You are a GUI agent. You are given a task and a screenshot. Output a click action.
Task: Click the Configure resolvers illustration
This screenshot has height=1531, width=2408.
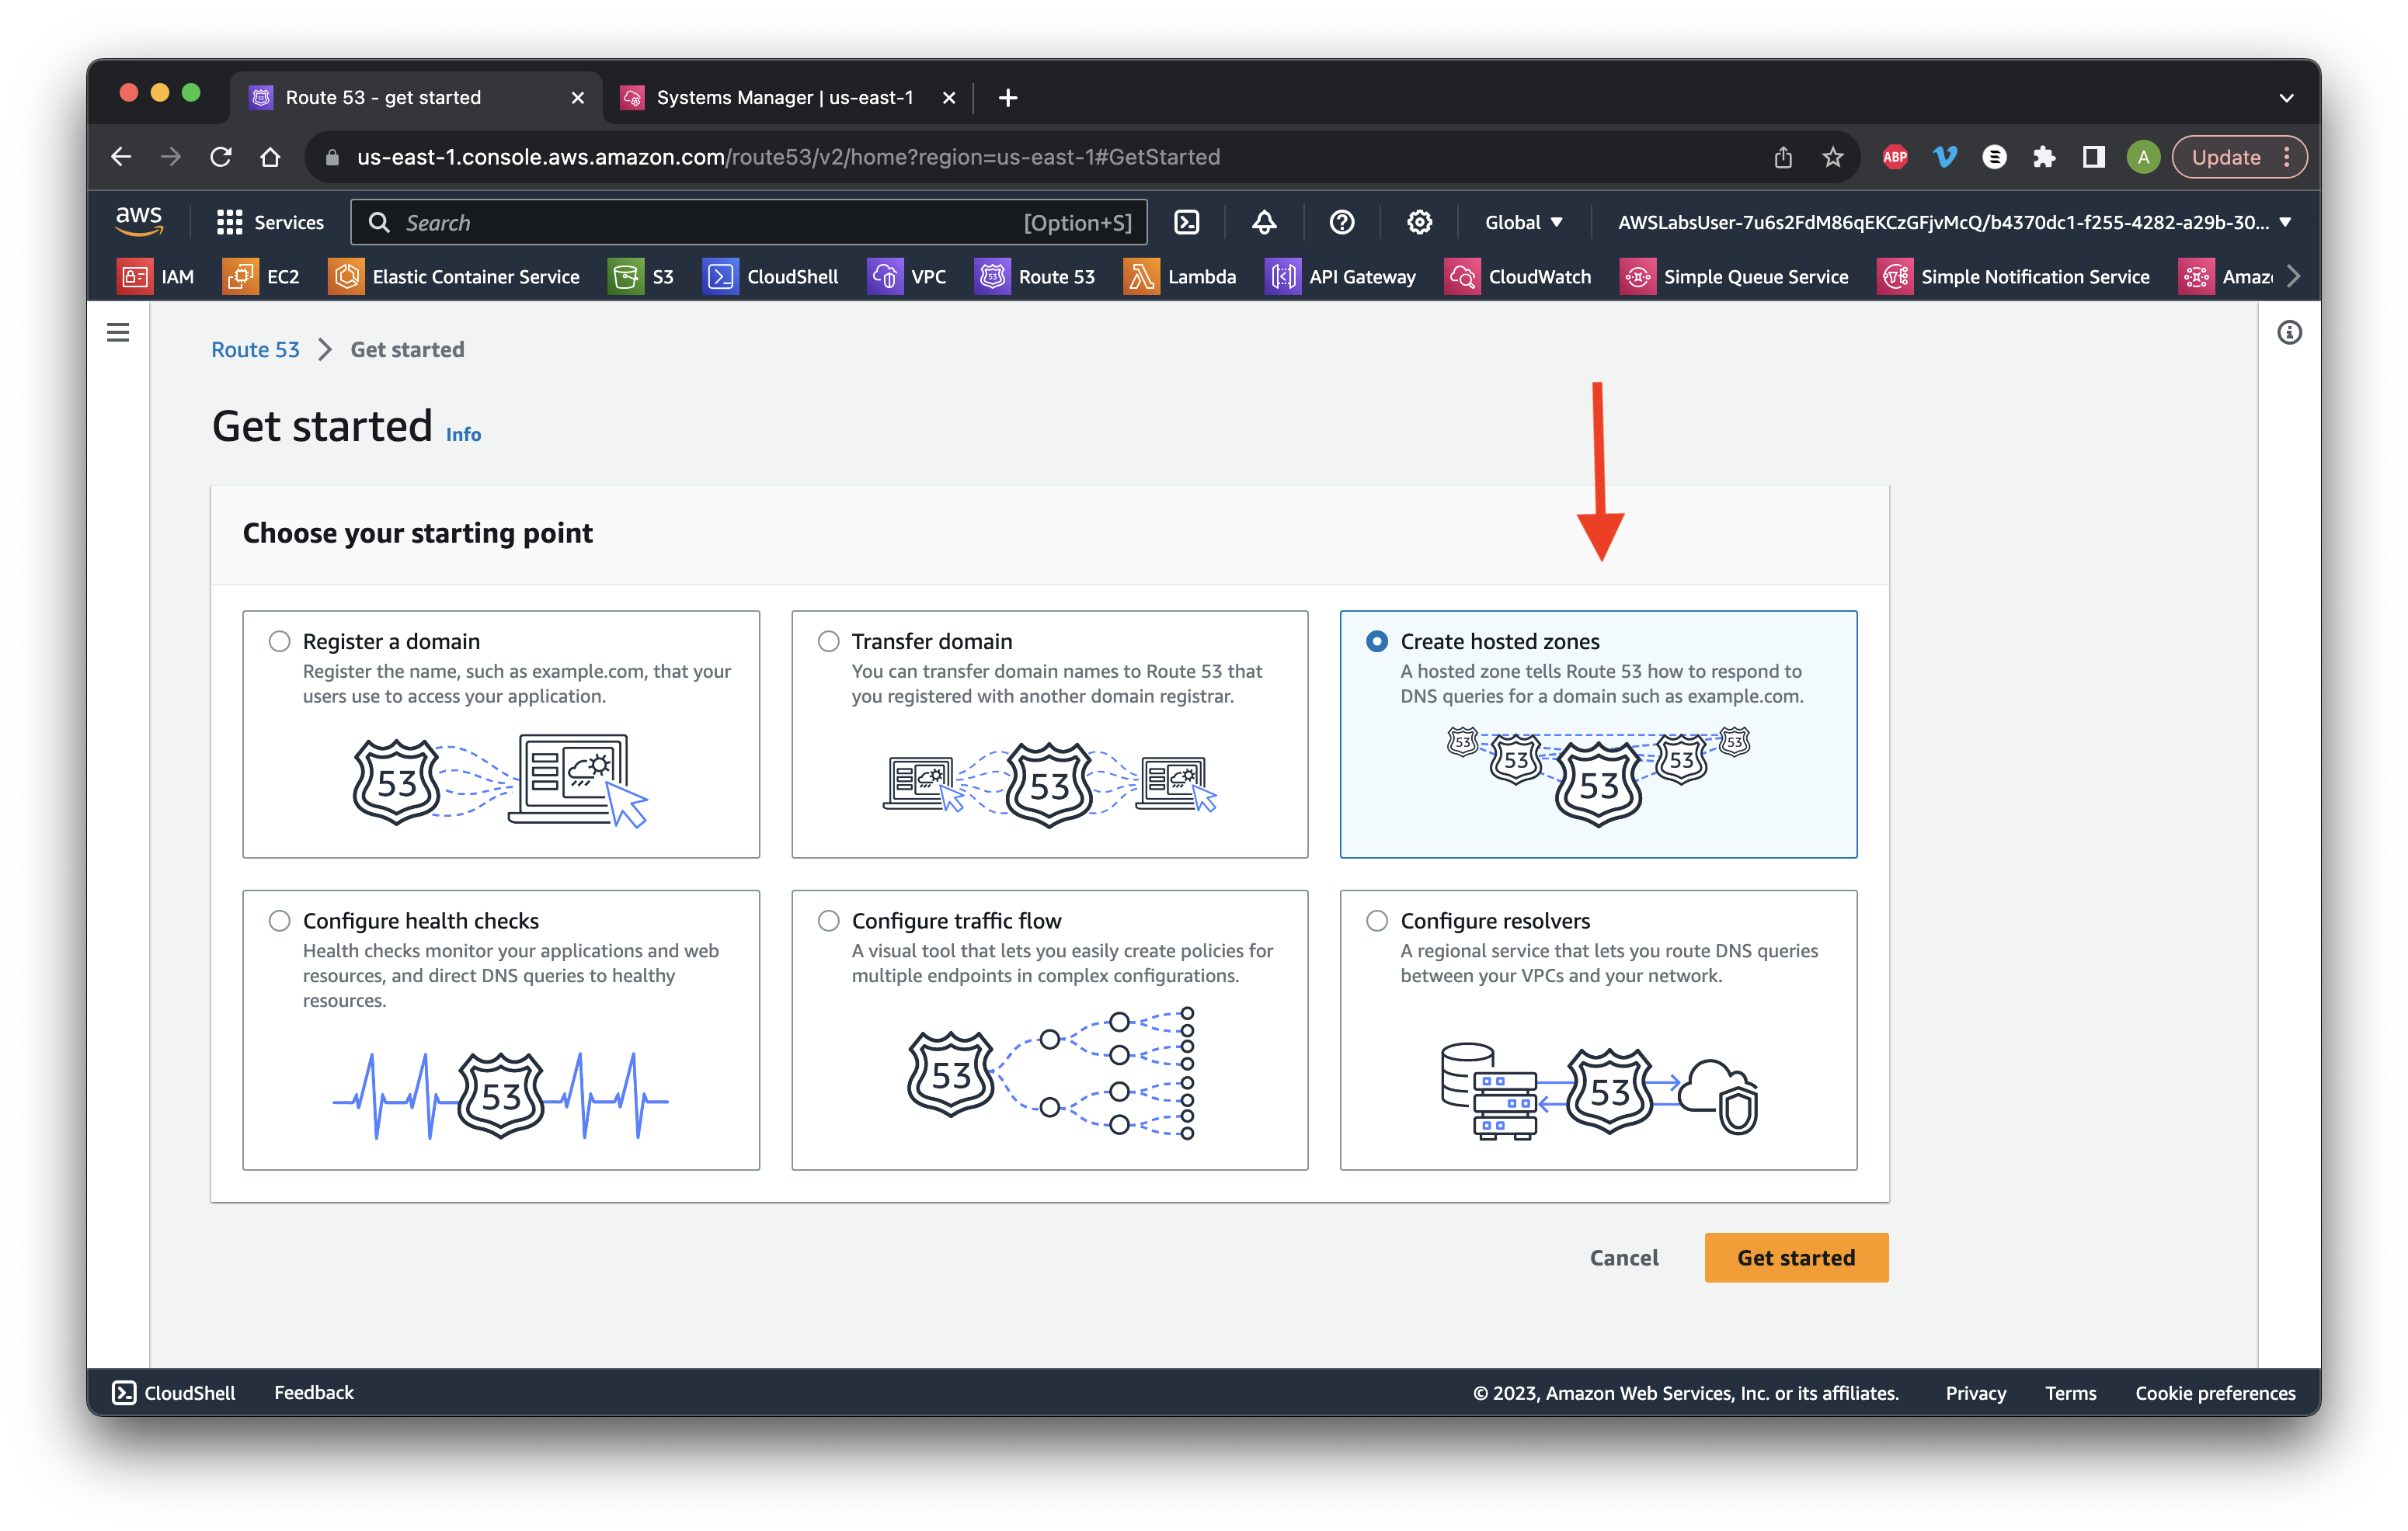1598,1090
